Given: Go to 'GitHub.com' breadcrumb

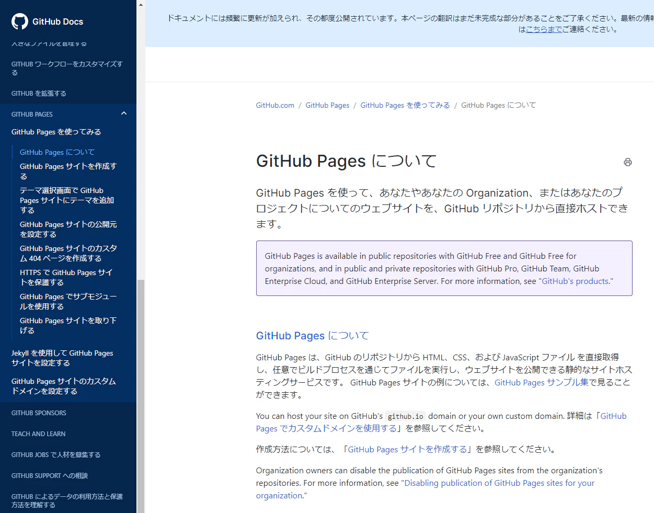Looking at the screenshot, I should coord(275,105).
